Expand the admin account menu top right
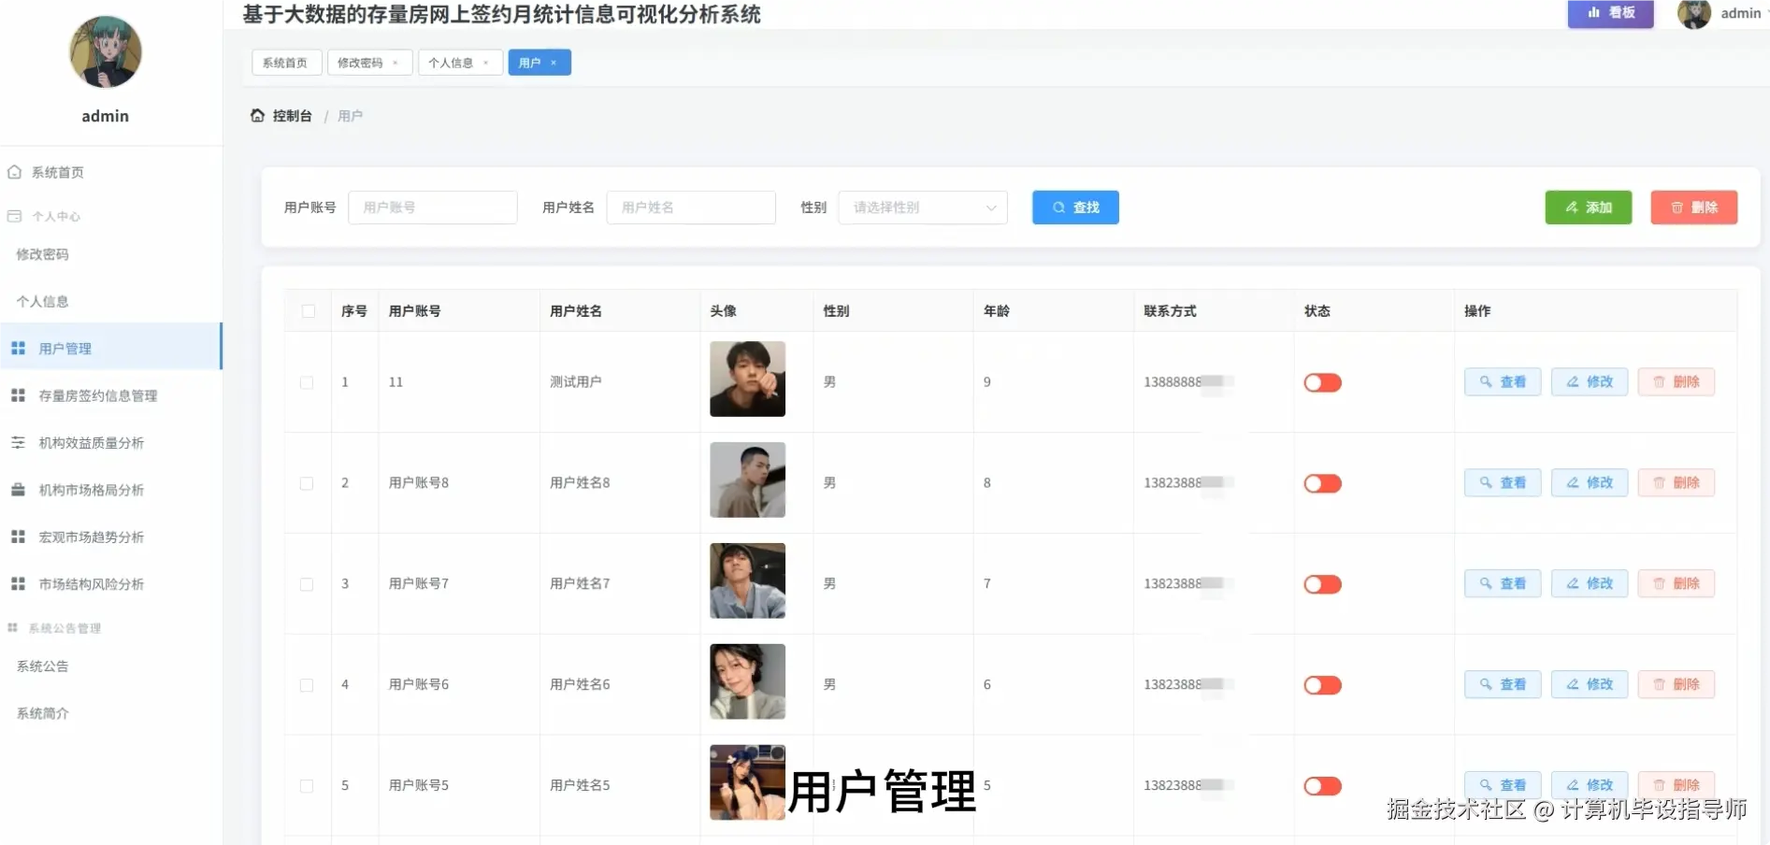Image resolution: width=1770 pixels, height=845 pixels. point(1737,13)
